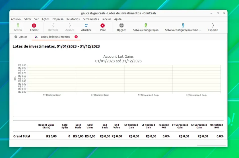Click the LT Unrealized Gain chart axis label

(197, 95)
